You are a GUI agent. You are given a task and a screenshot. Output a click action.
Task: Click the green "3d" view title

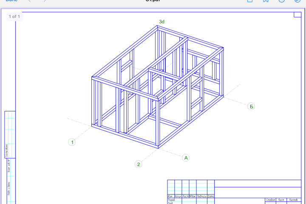point(161,22)
